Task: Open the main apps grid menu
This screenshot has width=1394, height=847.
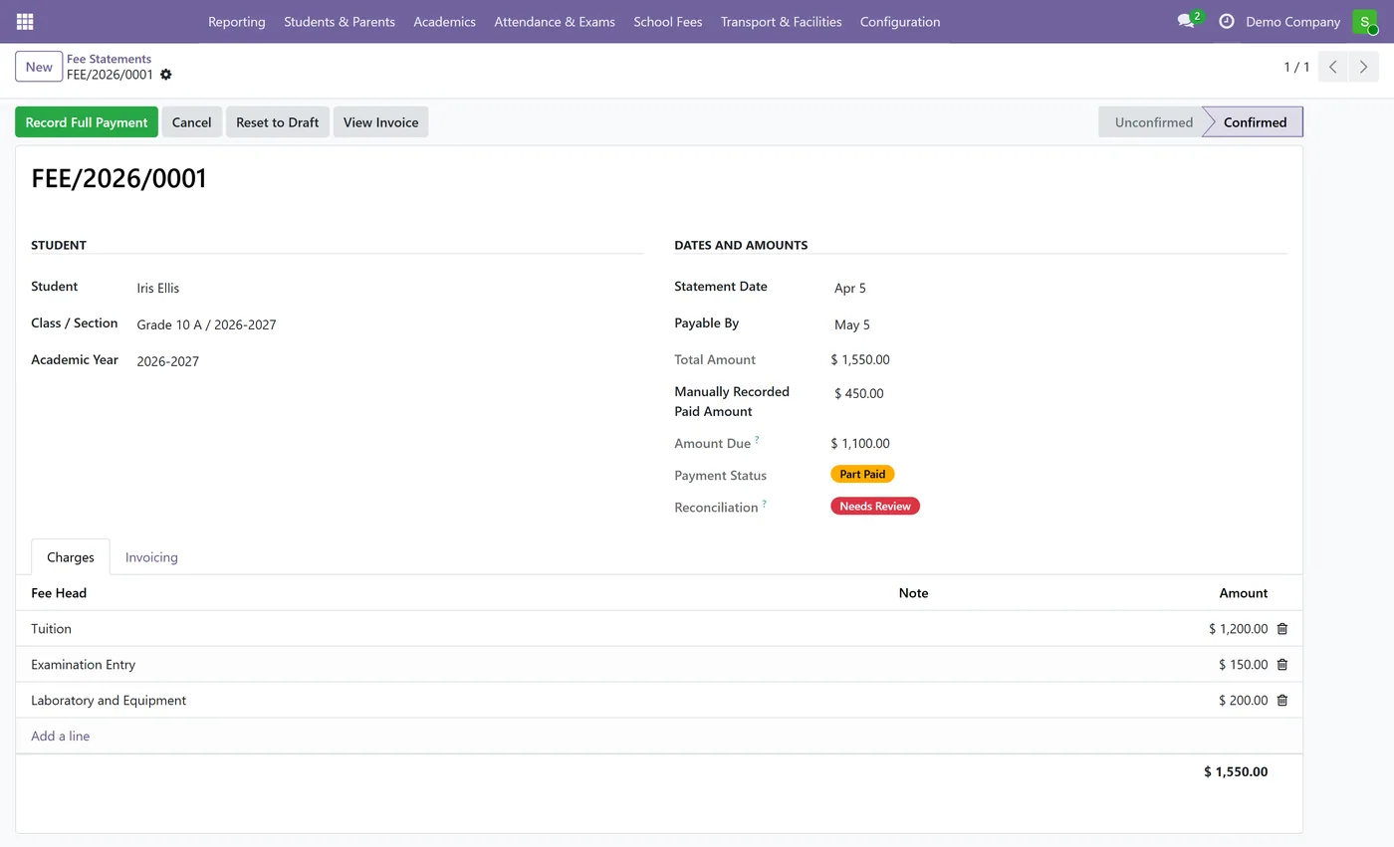Action: click(x=25, y=21)
